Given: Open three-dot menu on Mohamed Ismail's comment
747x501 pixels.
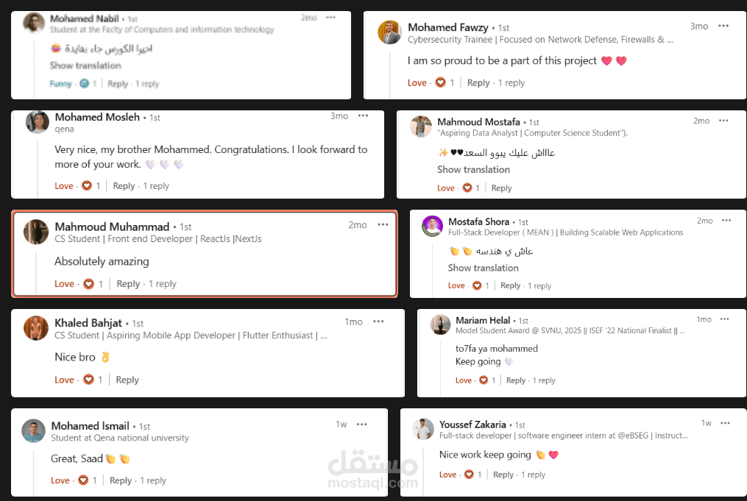Looking at the screenshot, I should click(x=361, y=424).
